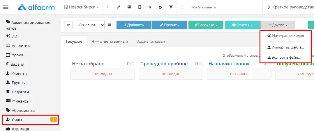The height and width of the screenshot is (131, 314).
Task: Open the Telegram paper-plane icon
Action: tap(150, 7)
